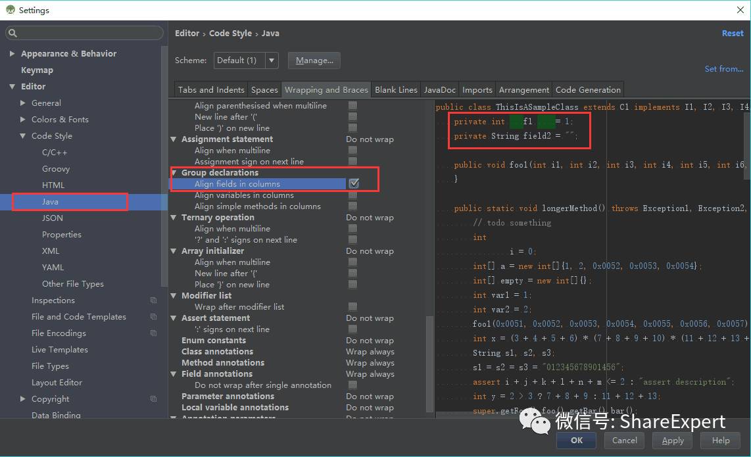The image size is (751, 457).
Task: Click the Manage... button
Action: [x=314, y=60]
